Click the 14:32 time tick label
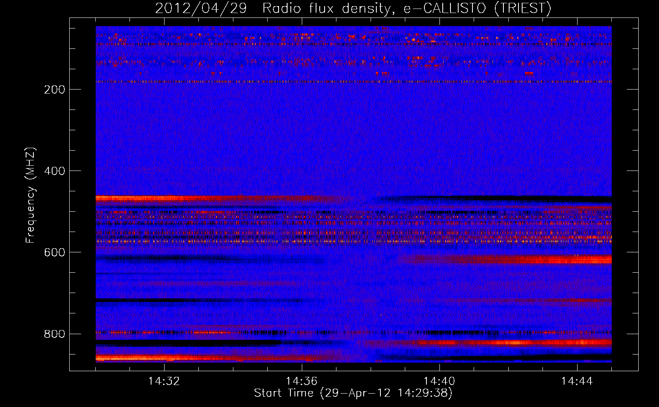This screenshot has height=407, width=659. tap(164, 381)
